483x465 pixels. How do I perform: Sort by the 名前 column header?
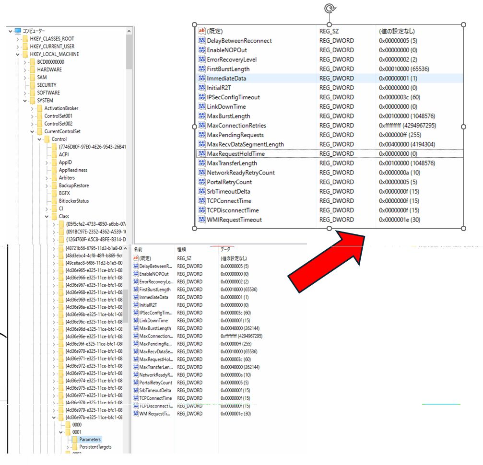(x=138, y=249)
